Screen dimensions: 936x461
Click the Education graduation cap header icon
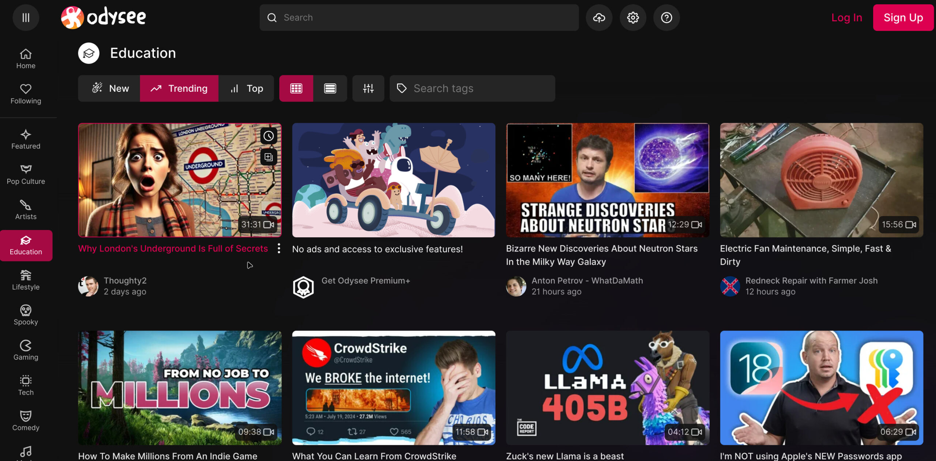point(88,53)
